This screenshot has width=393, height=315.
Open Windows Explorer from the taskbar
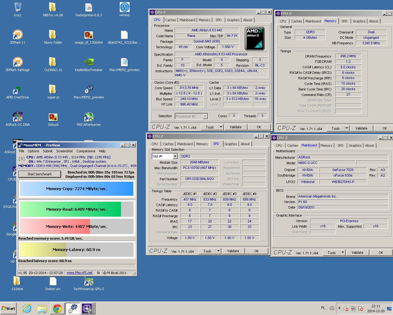[42, 309]
